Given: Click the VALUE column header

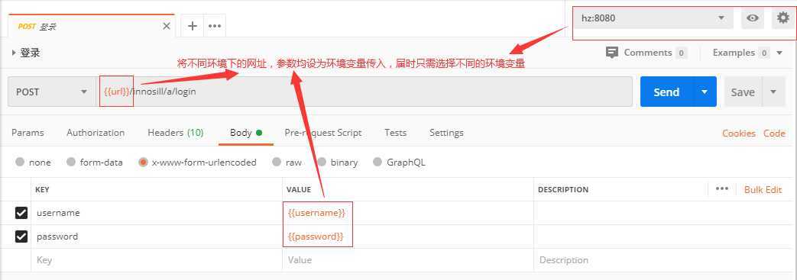Looking at the screenshot, I should tap(298, 189).
